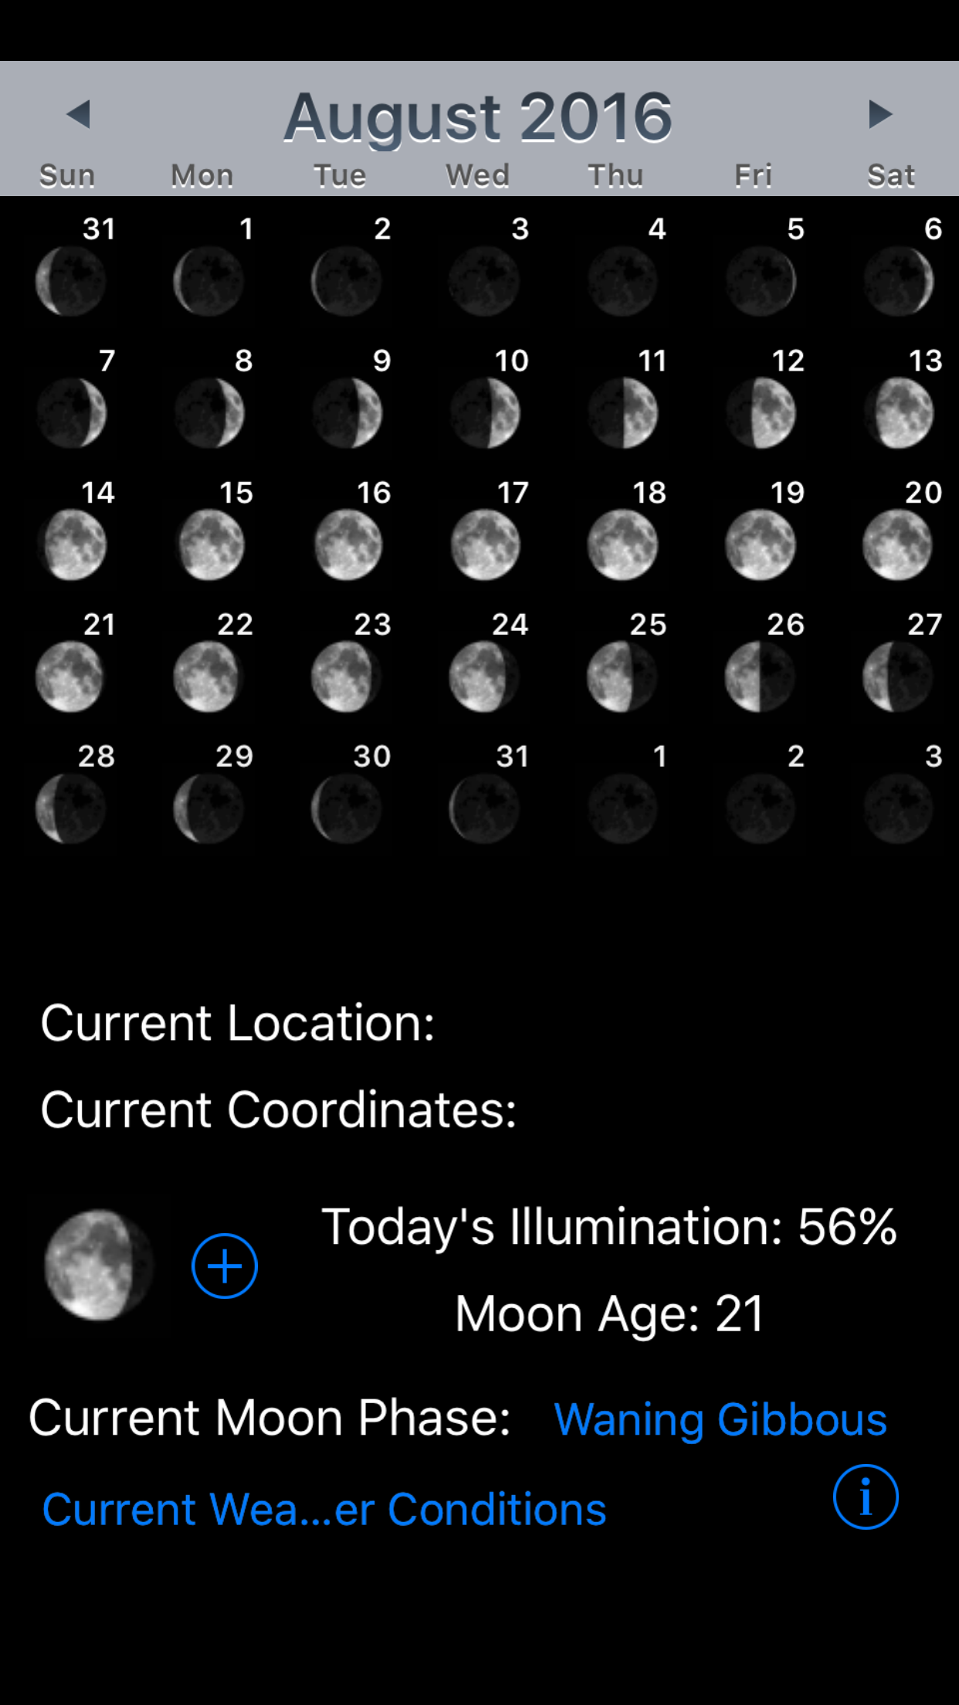
Task: Tap today's large moon thumbnail
Action: (99, 1265)
